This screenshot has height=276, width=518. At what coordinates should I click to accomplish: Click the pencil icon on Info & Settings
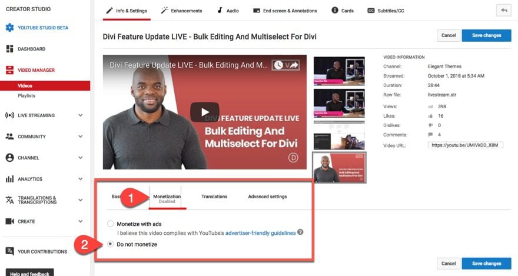109,11
